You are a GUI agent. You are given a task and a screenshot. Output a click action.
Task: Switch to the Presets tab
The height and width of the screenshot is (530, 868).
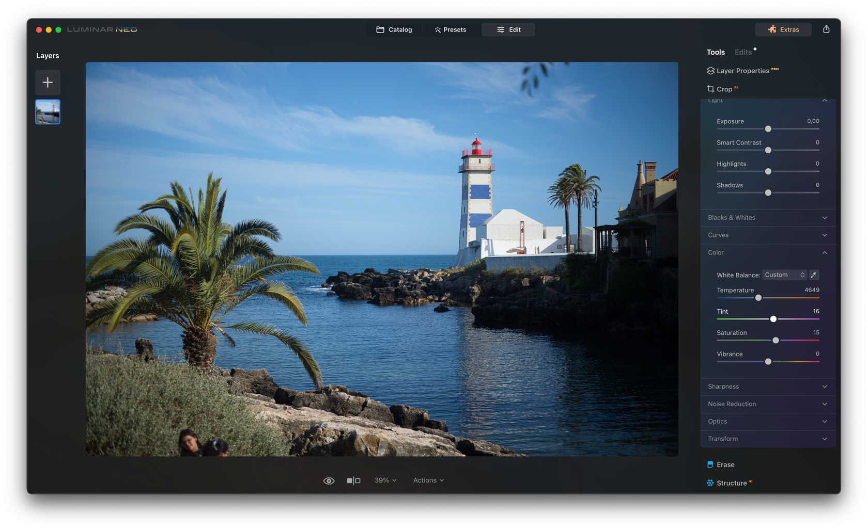click(x=450, y=29)
